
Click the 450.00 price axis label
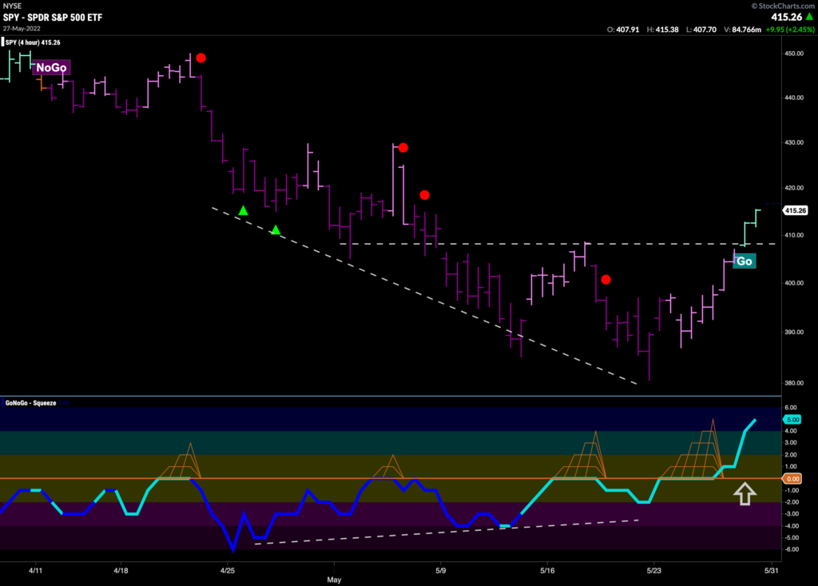point(794,54)
